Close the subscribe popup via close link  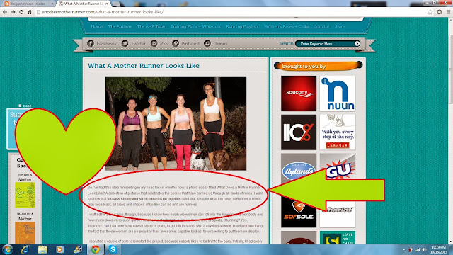pos(25,106)
